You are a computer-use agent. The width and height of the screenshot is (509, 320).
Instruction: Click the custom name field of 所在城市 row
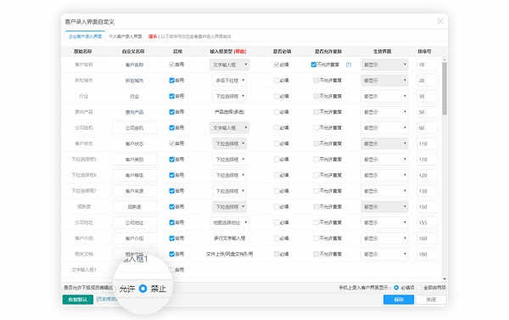pos(134,81)
